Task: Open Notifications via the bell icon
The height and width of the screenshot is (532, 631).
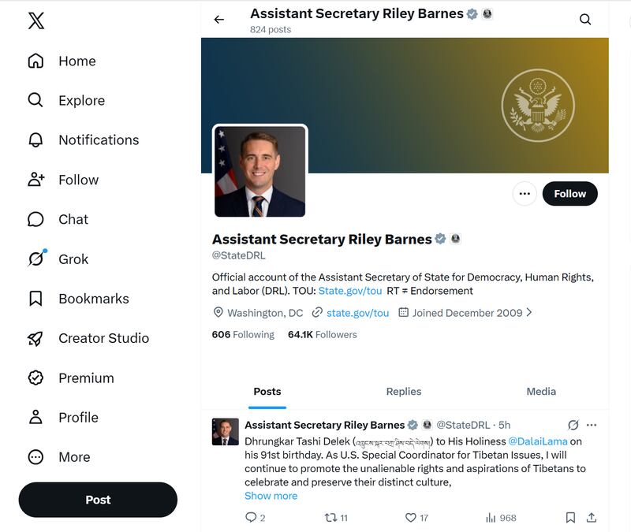Action: pyautogui.click(x=35, y=140)
